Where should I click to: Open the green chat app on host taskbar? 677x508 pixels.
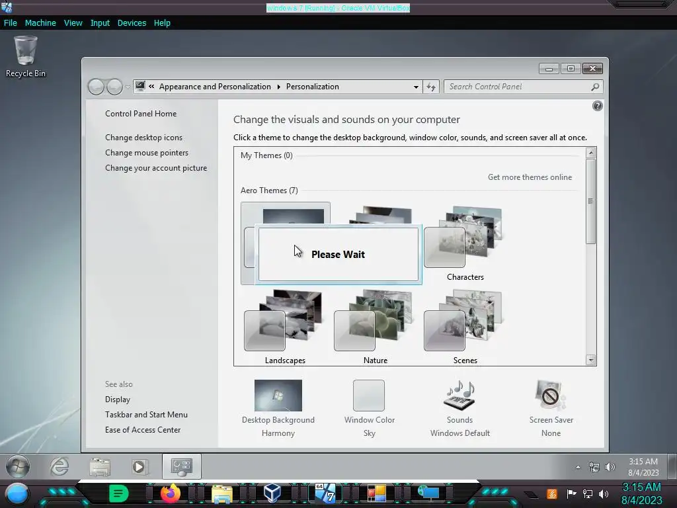click(x=118, y=493)
